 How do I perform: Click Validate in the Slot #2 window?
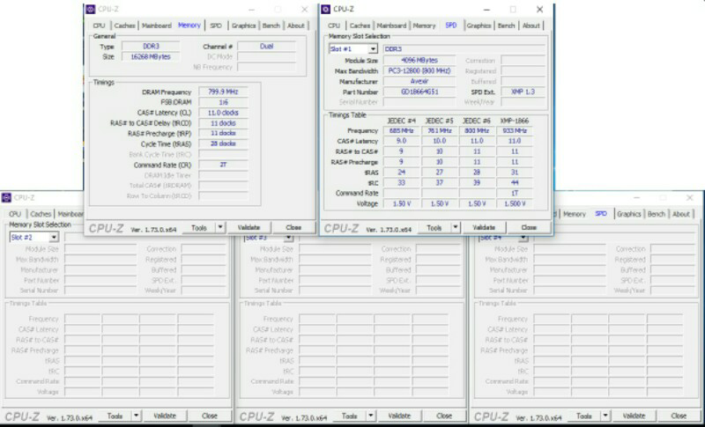tap(165, 416)
